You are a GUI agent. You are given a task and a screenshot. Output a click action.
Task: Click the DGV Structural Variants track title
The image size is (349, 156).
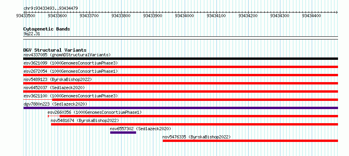(x=55, y=50)
